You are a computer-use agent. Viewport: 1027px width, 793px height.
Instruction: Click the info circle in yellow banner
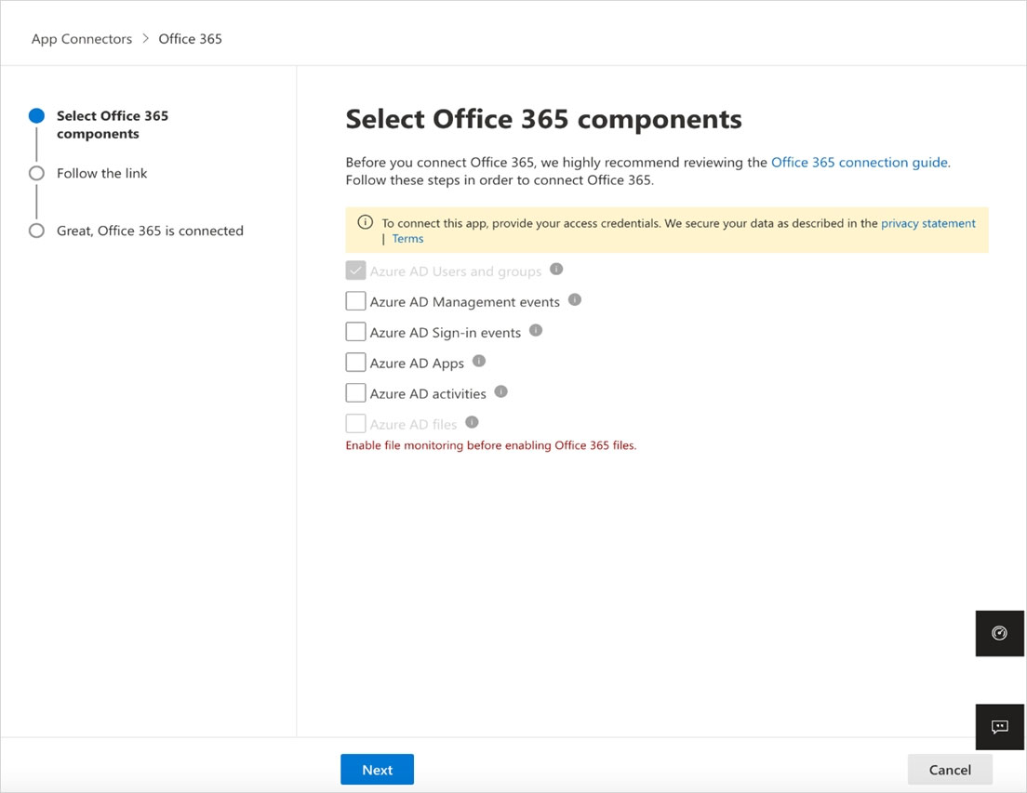pyautogui.click(x=365, y=222)
